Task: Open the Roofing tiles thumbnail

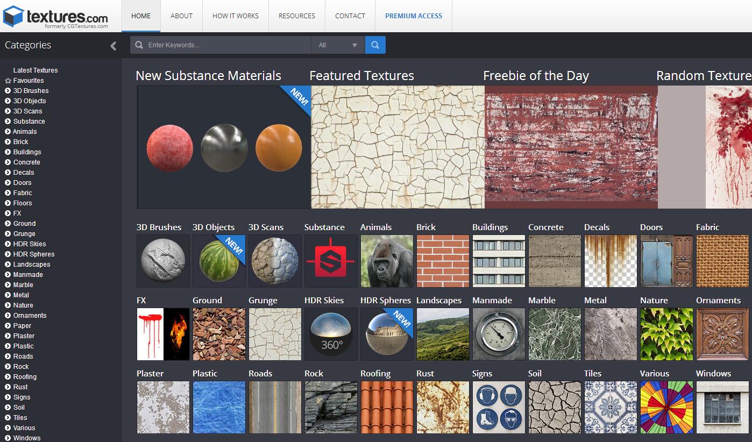Action: pyautogui.click(x=387, y=407)
